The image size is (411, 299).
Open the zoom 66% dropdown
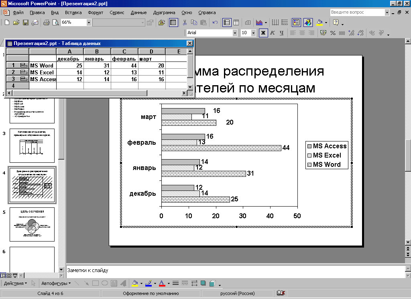pos(89,23)
